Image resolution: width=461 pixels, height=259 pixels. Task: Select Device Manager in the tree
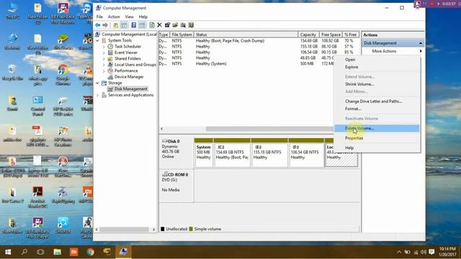(x=129, y=77)
